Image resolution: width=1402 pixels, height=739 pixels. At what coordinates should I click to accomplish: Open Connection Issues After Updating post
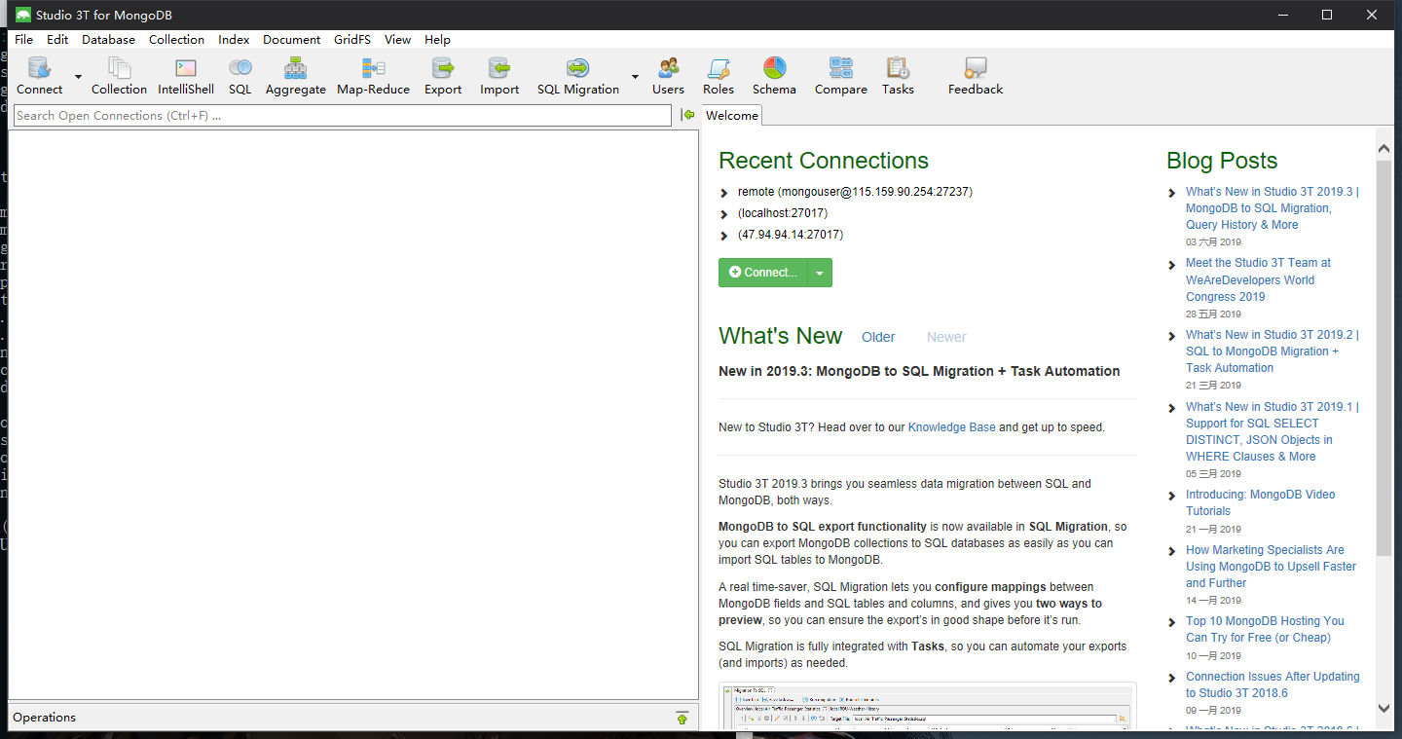tap(1272, 684)
